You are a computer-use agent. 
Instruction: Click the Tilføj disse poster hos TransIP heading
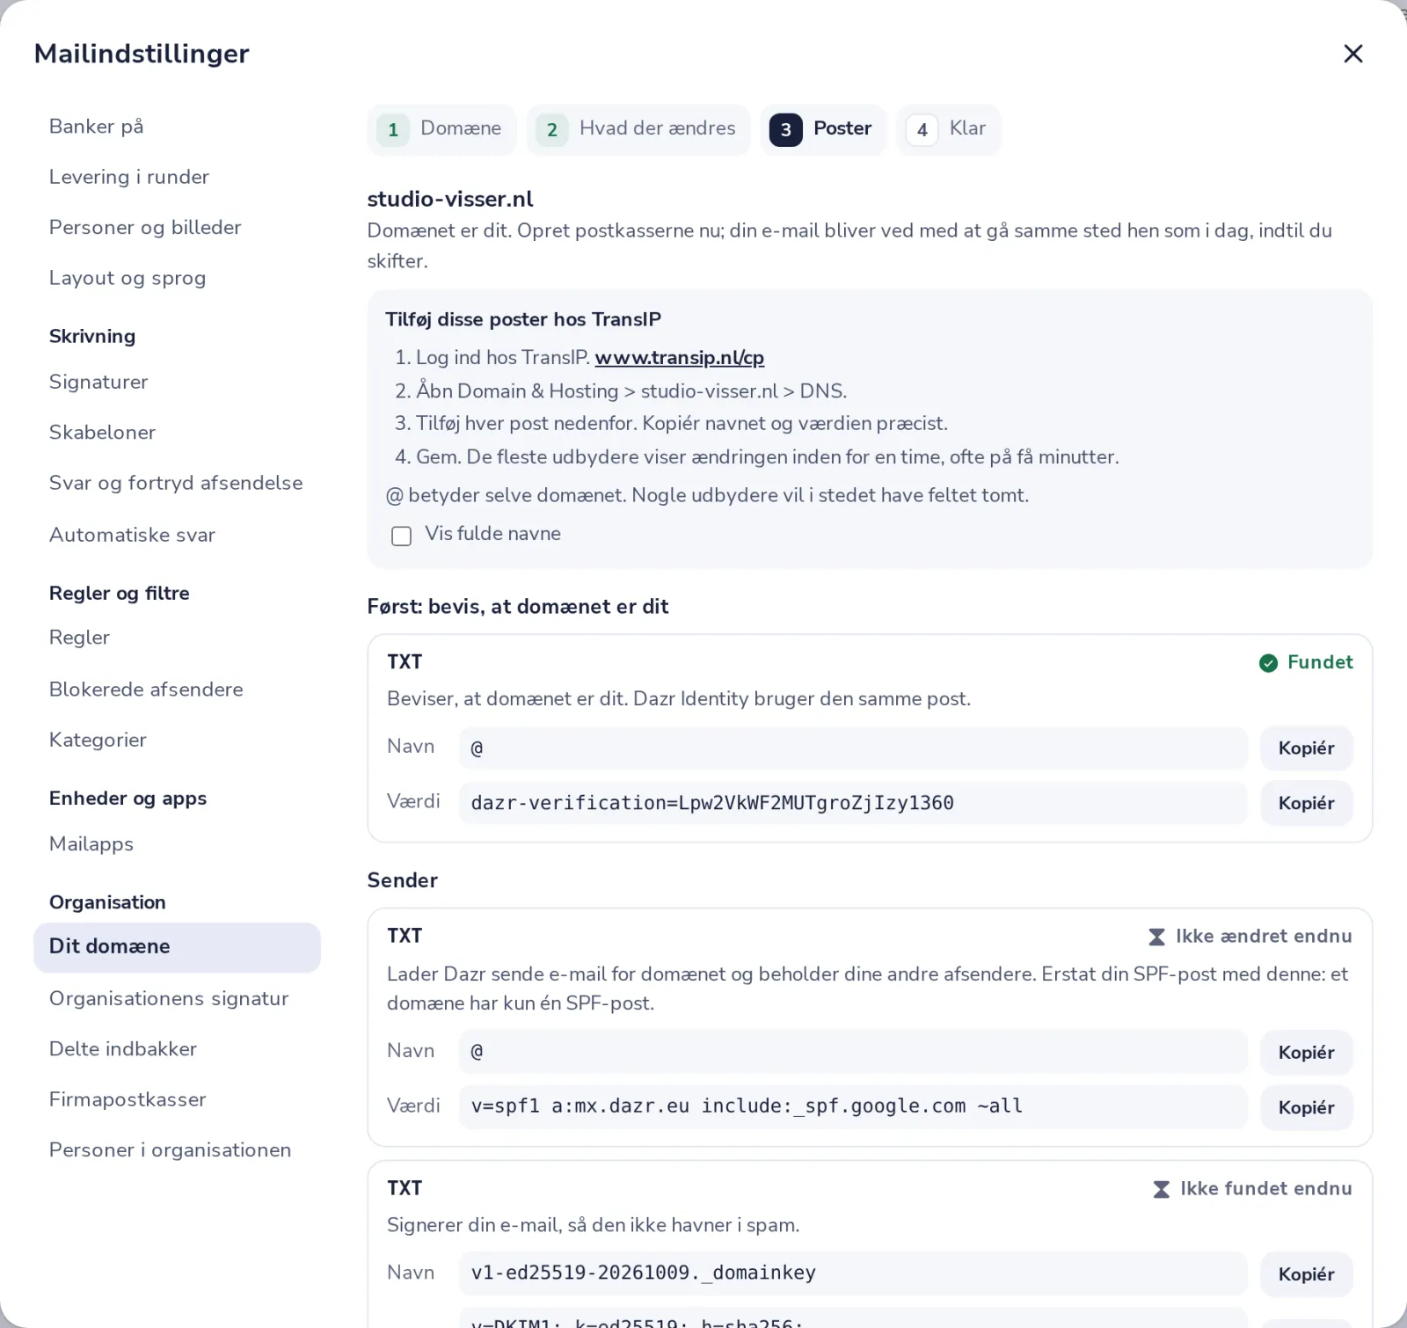click(523, 320)
